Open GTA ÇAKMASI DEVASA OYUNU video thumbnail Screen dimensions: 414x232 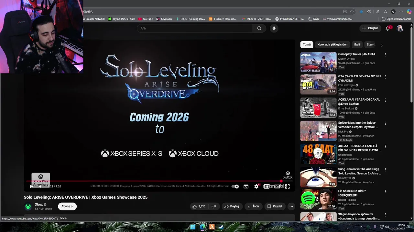(x=318, y=84)
